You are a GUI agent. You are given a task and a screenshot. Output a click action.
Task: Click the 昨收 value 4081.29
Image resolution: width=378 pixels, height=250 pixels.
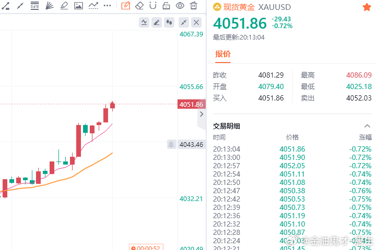pyautogui.click(x=271, y=75)
